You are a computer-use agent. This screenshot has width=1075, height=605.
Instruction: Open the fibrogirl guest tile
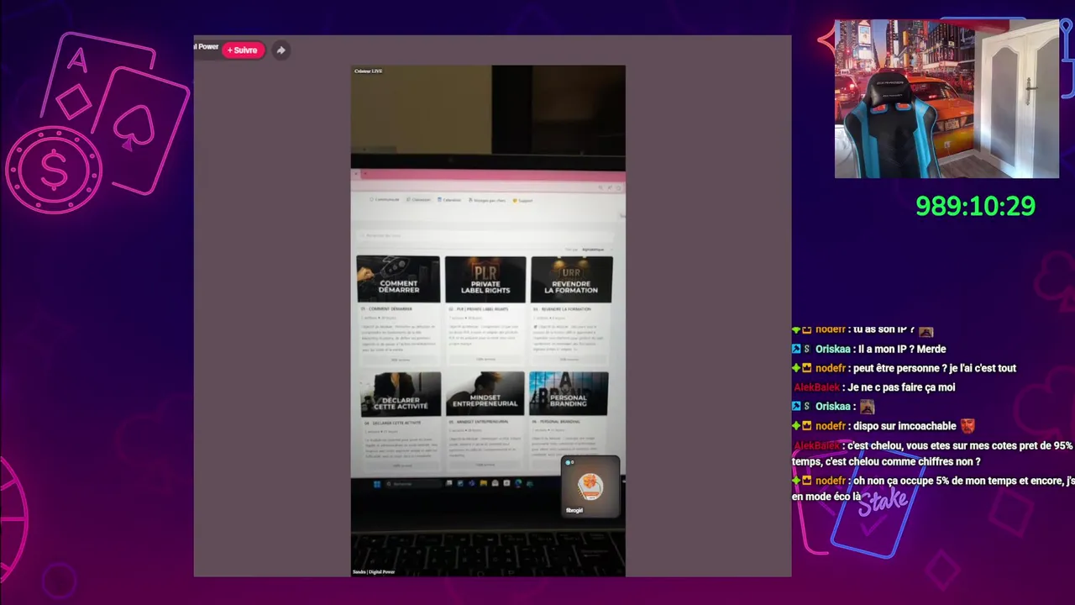point(591,487)
